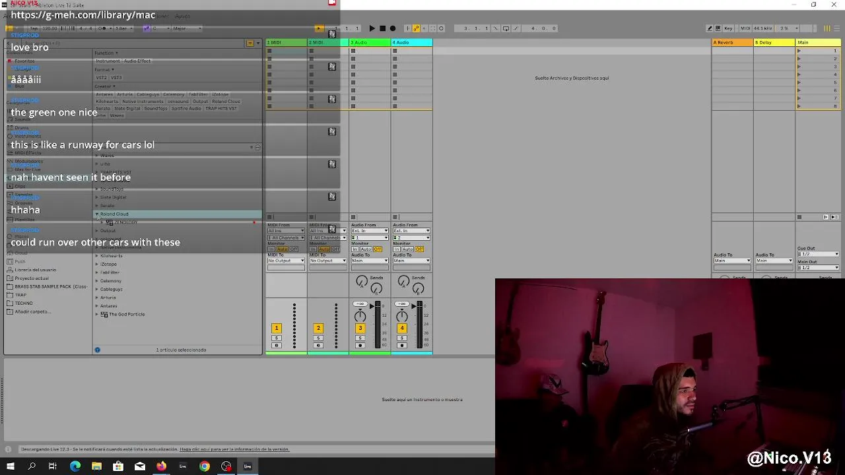Solo track 4 with S button
The height and width of the screenshot is (475, 845).
402,338
